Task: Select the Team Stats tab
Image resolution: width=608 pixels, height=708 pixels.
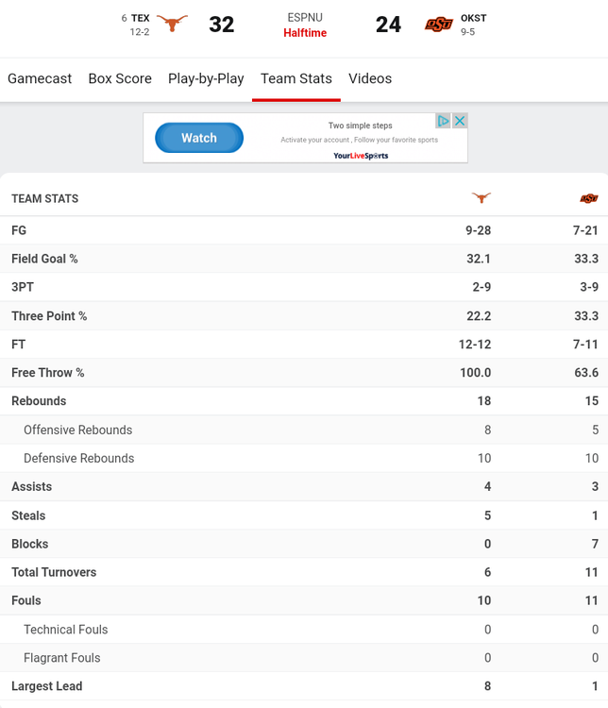Action: click(x=296, y=78)
